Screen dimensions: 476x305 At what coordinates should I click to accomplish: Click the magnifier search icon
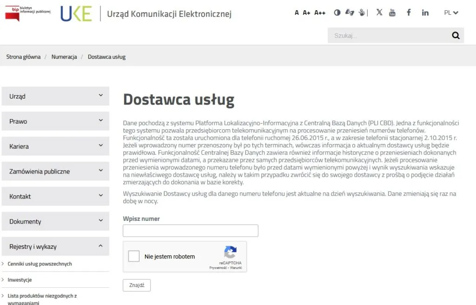[x=456, y=35]
